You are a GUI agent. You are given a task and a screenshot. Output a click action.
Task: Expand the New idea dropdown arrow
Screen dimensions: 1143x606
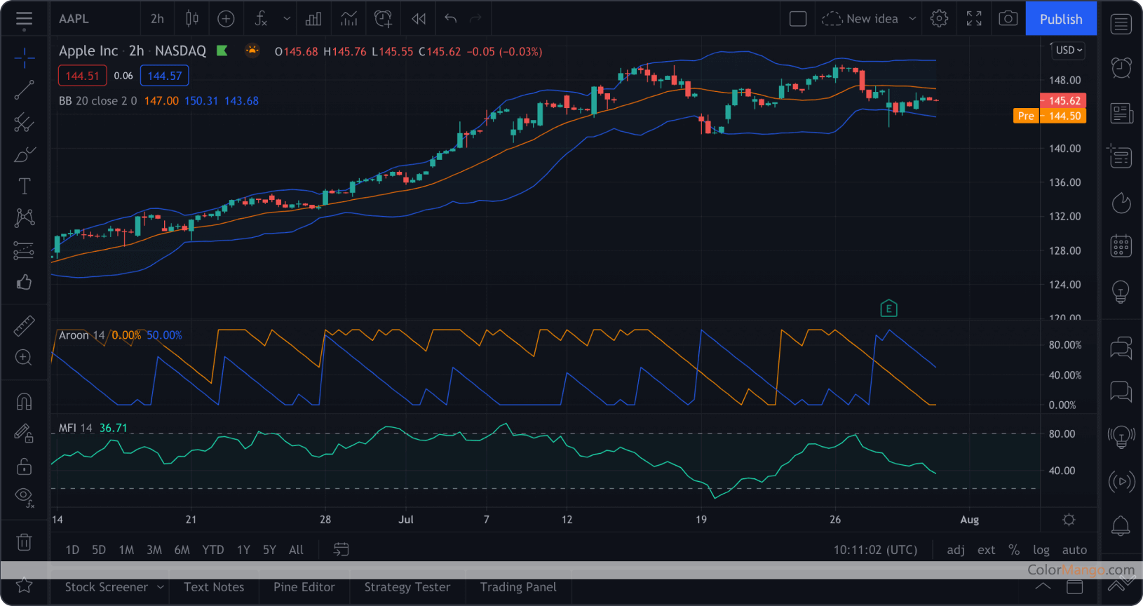[912, 19]
